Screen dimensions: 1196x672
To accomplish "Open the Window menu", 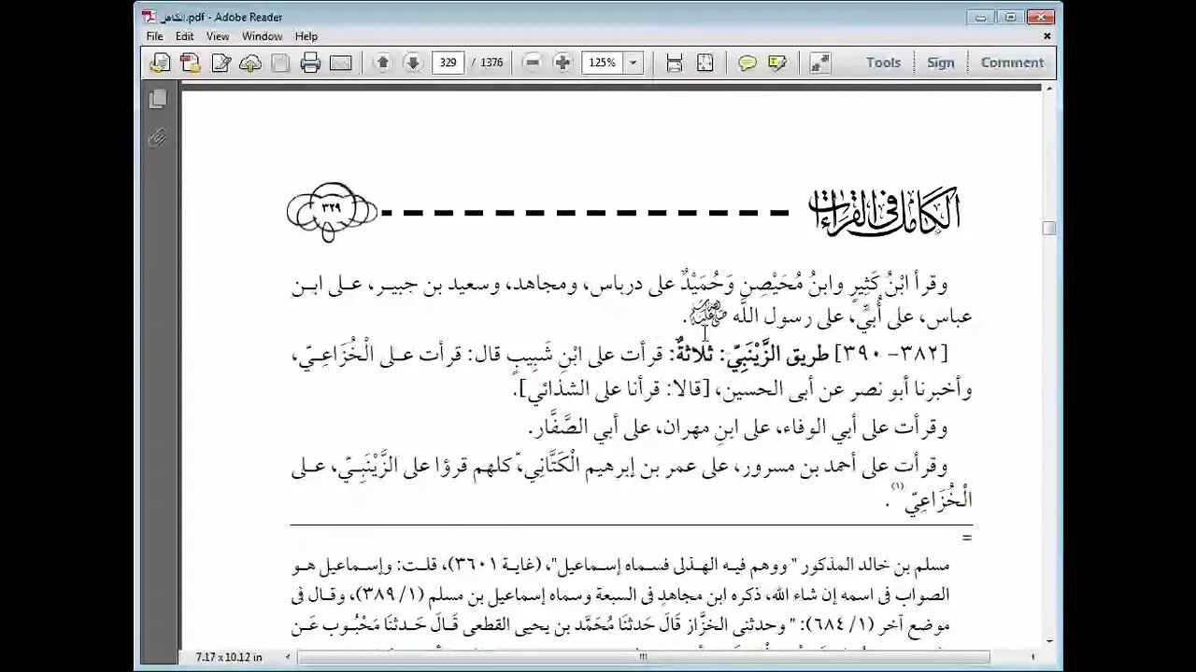I will [263, 36].
